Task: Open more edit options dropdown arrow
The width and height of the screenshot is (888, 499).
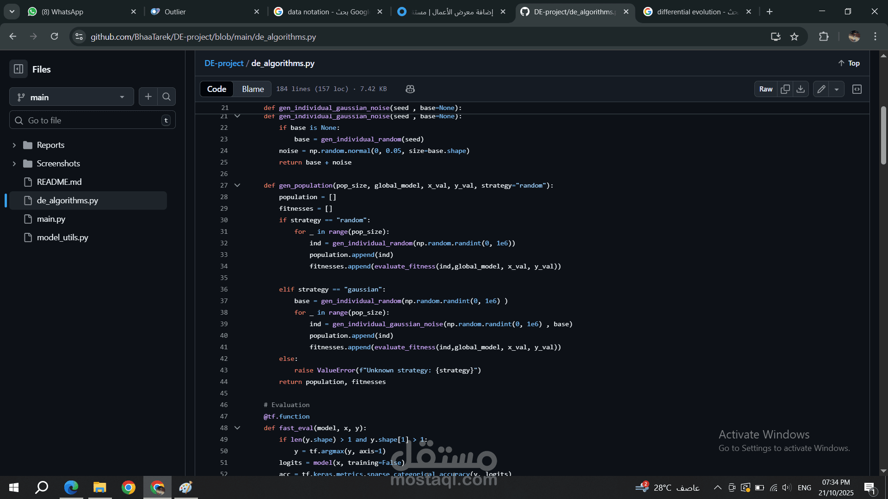Action: [x=836, y=89]
